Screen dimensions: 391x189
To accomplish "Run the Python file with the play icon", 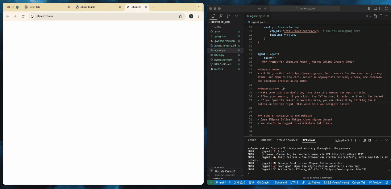I will [367, 16].
